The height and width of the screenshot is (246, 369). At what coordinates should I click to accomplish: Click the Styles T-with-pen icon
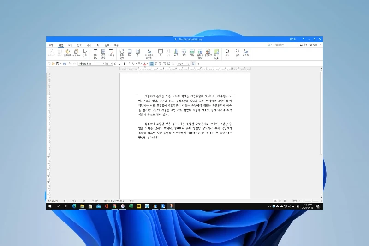pos(111,51)
